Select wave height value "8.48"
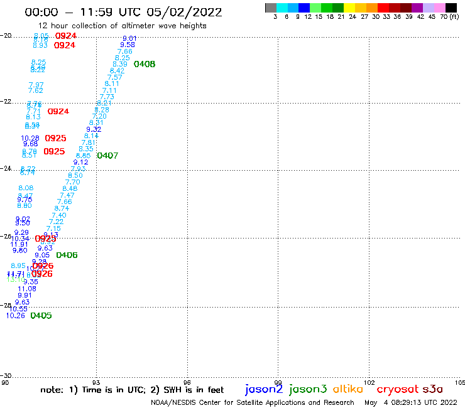465x408 pixels. (70, 188)
